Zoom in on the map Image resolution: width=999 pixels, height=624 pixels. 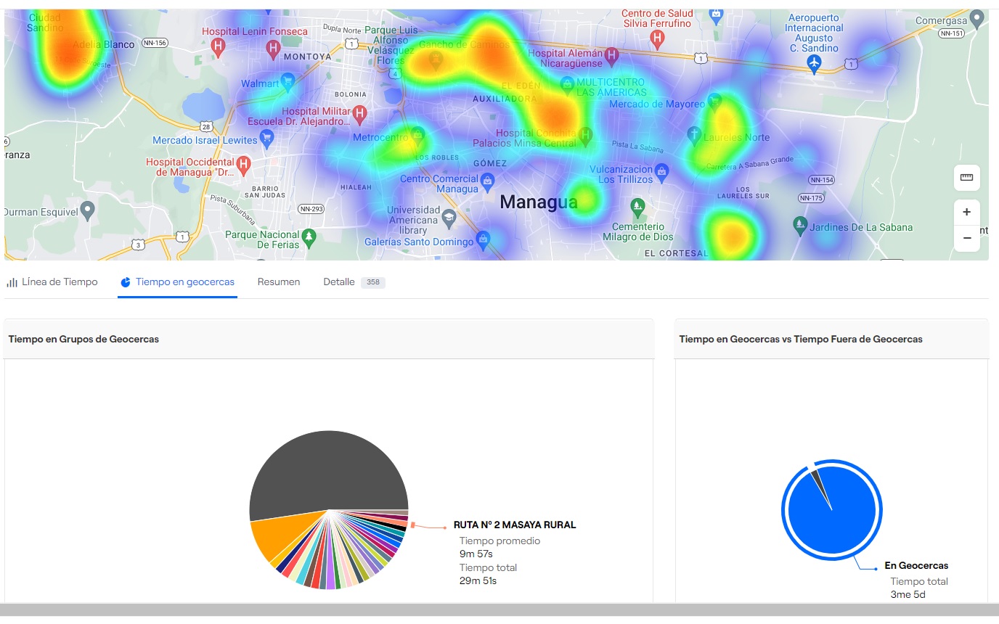pos(966,213)
